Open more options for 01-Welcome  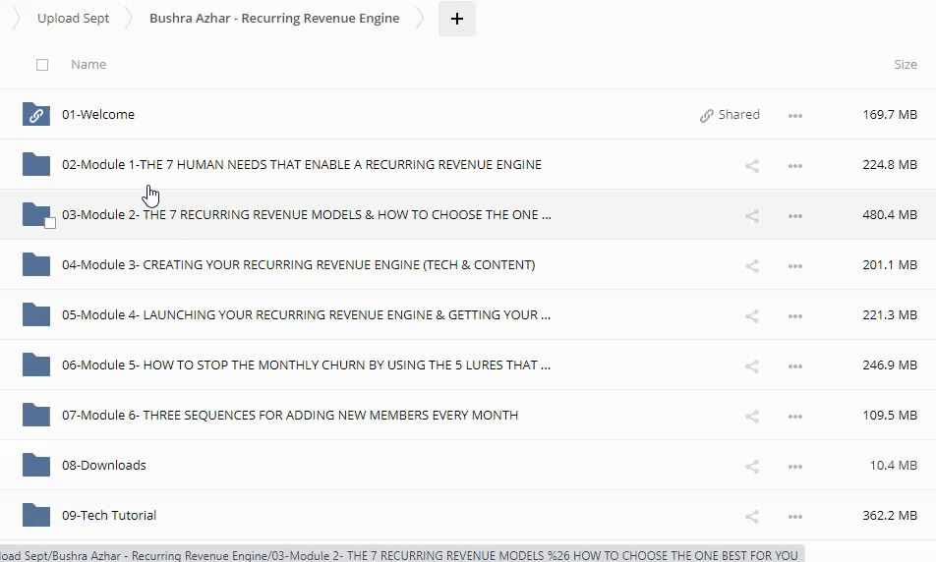795,116
